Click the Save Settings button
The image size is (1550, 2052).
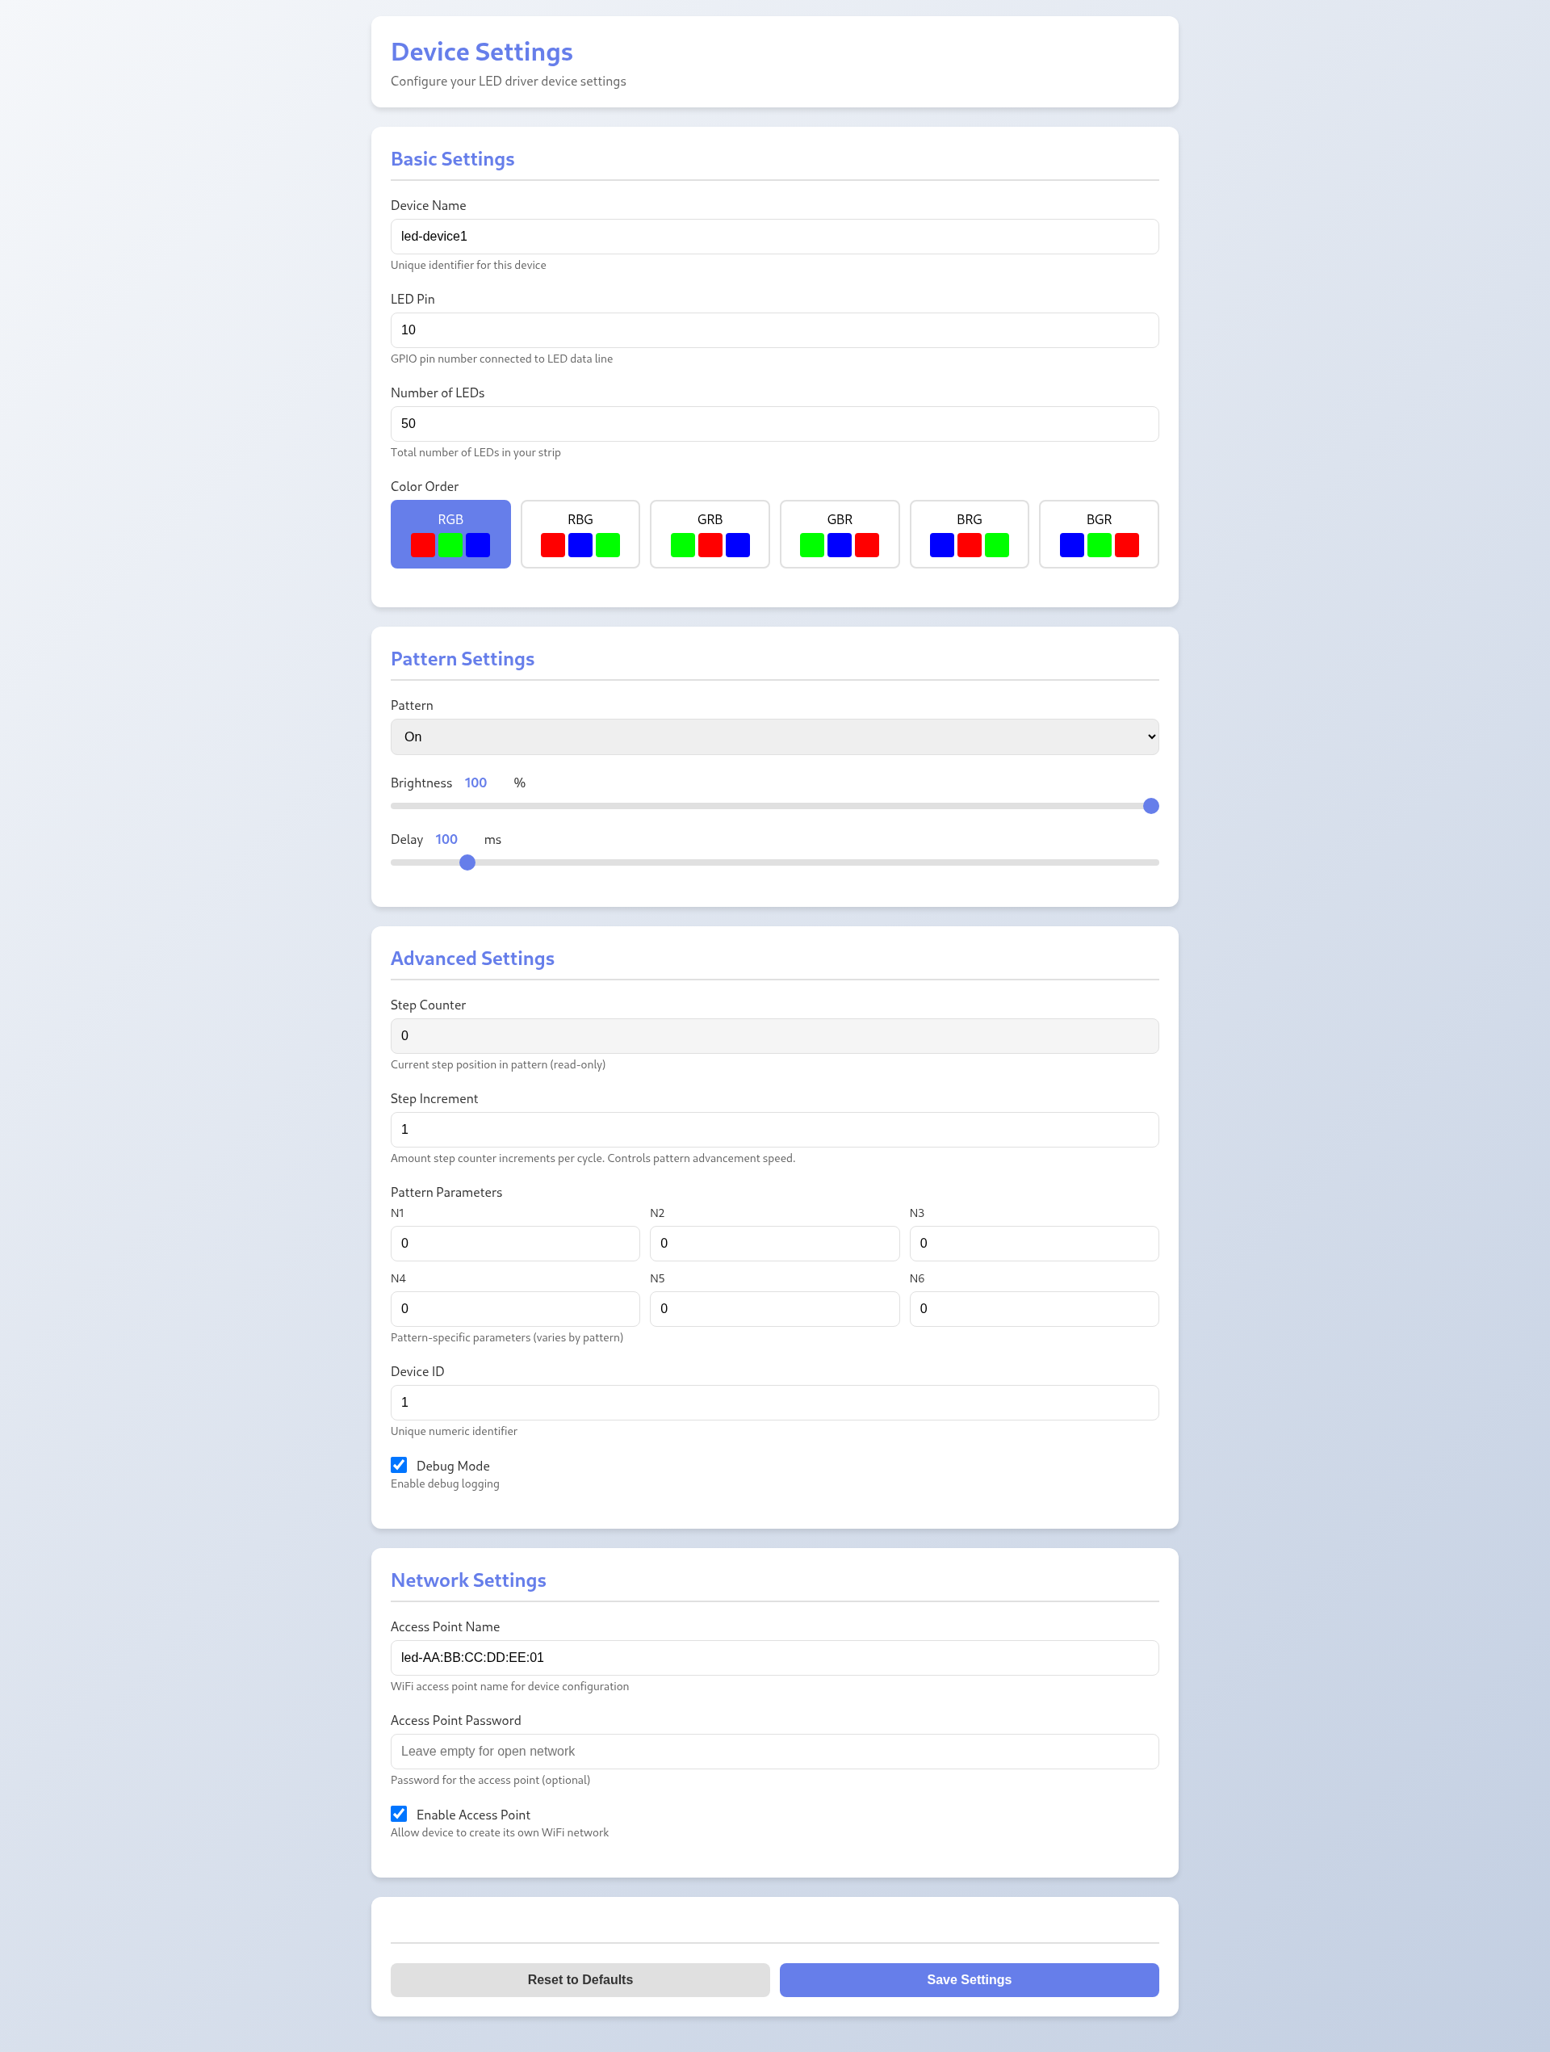(969, 1979)
